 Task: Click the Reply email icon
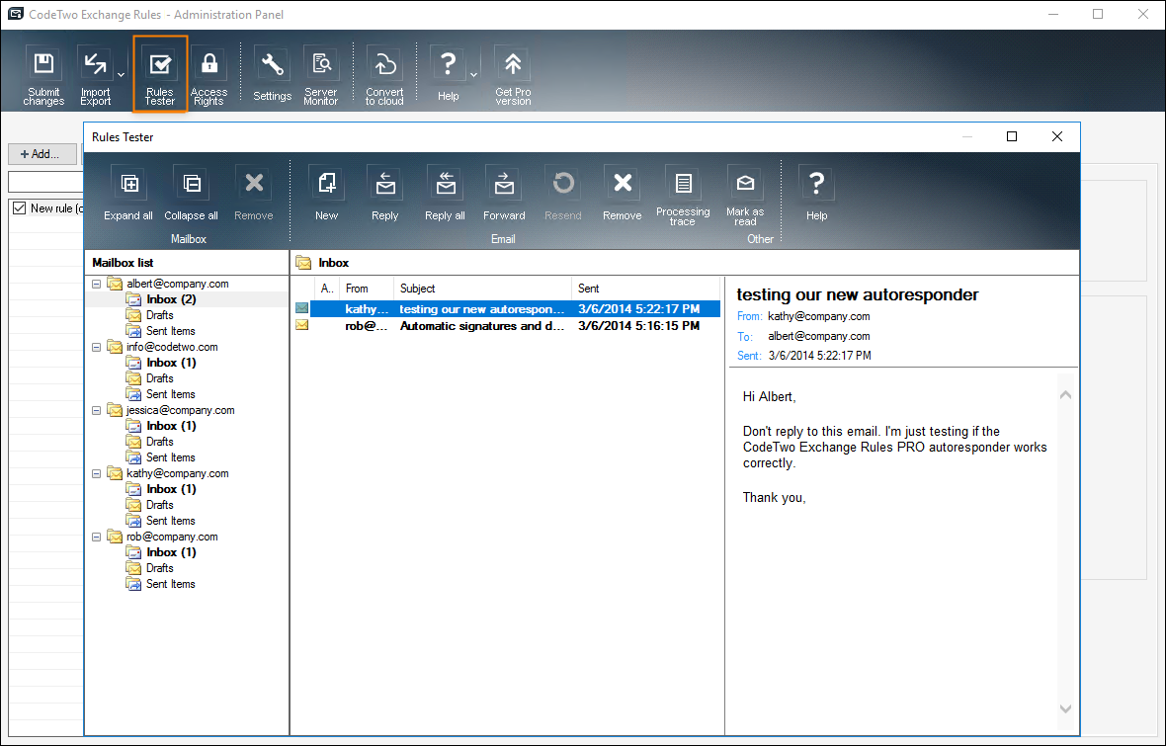tap(385, 194)
